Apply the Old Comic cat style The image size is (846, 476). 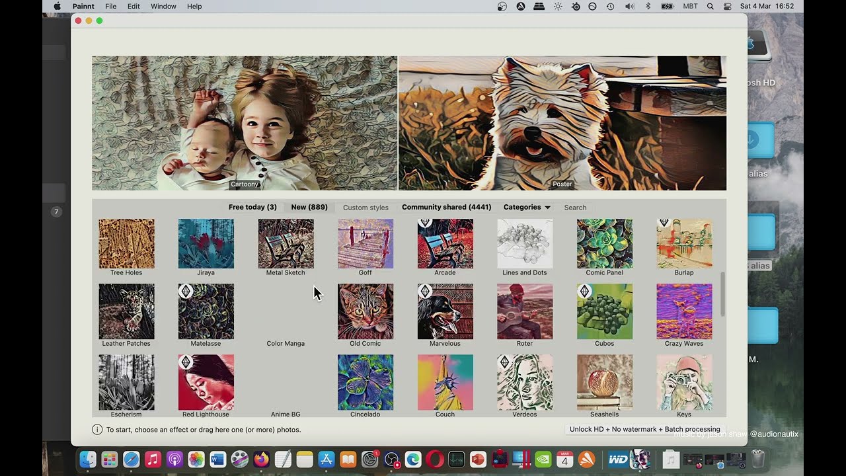coord(365,311)
